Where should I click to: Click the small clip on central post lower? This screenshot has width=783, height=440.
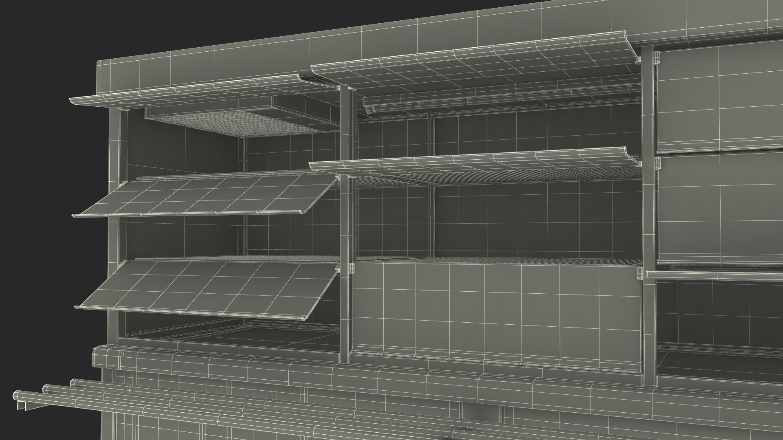click(x=352, y=268)
